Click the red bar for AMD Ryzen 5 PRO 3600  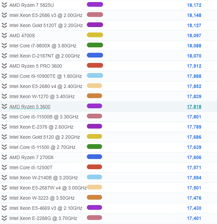95,65
